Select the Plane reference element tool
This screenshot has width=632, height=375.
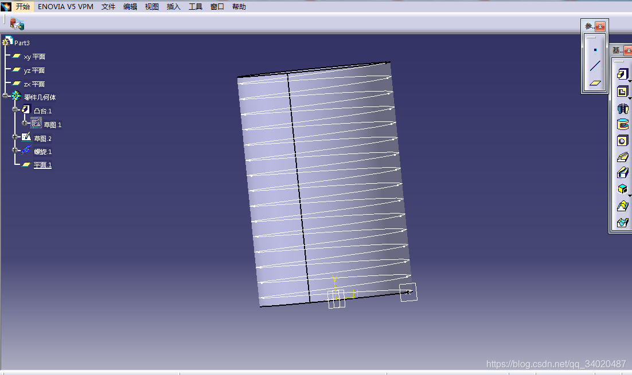[595, 82]
